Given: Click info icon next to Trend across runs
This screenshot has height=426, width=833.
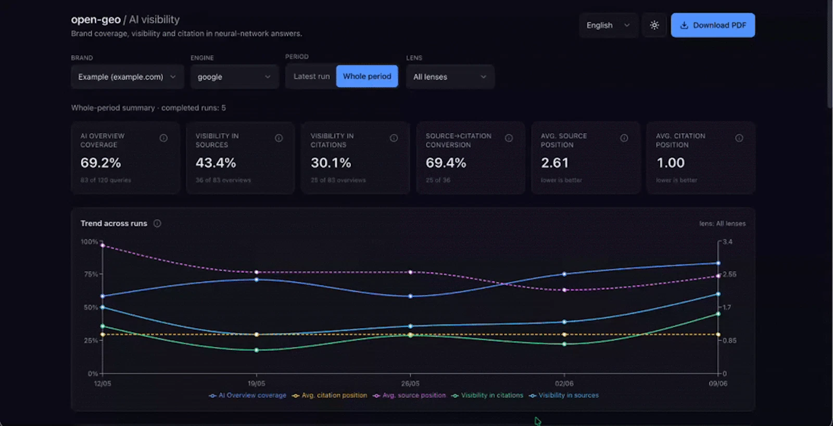Looking at the screenshot, I should (x=157, y=223).
